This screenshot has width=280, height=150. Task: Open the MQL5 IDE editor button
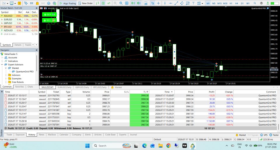[32, 3]
